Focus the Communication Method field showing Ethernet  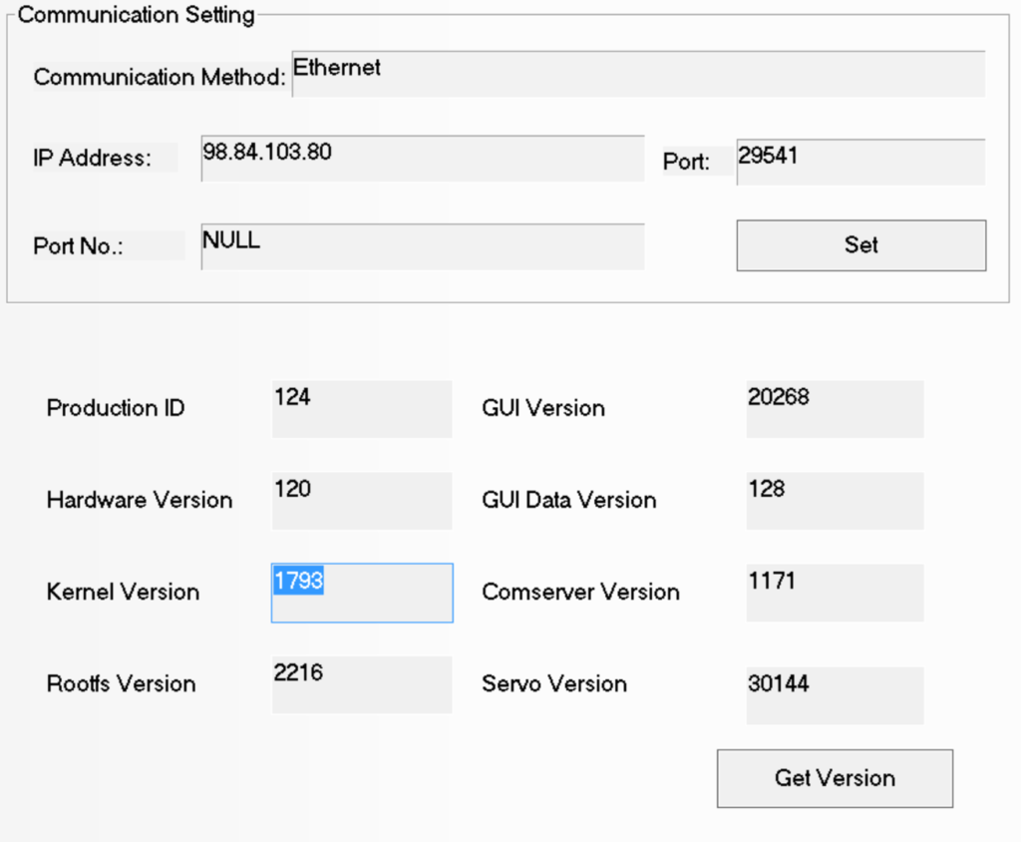click(x=638, y=74)
